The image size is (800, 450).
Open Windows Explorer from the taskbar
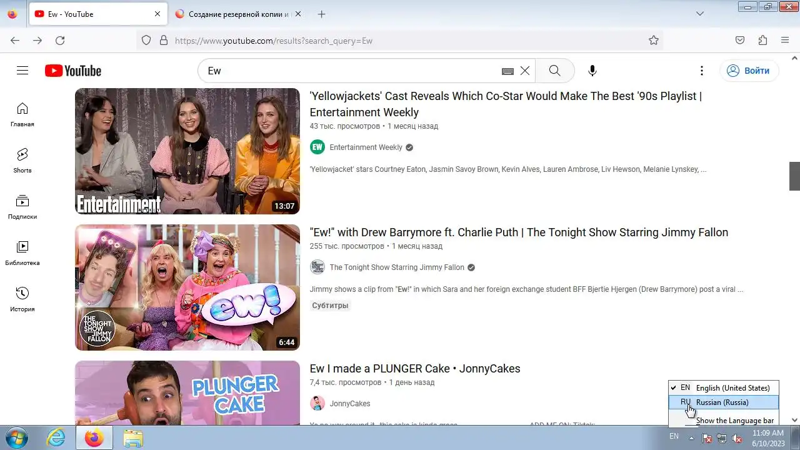133,438
